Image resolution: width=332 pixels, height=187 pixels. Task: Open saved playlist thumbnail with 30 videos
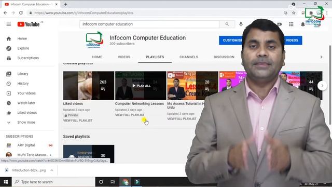89,154
